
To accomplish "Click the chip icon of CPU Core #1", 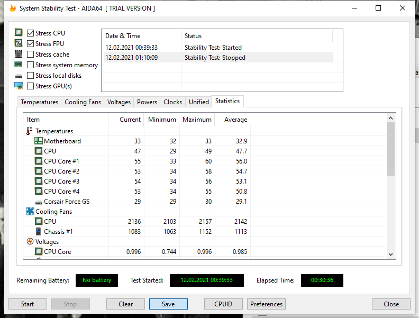I will [x=39, y=161].
